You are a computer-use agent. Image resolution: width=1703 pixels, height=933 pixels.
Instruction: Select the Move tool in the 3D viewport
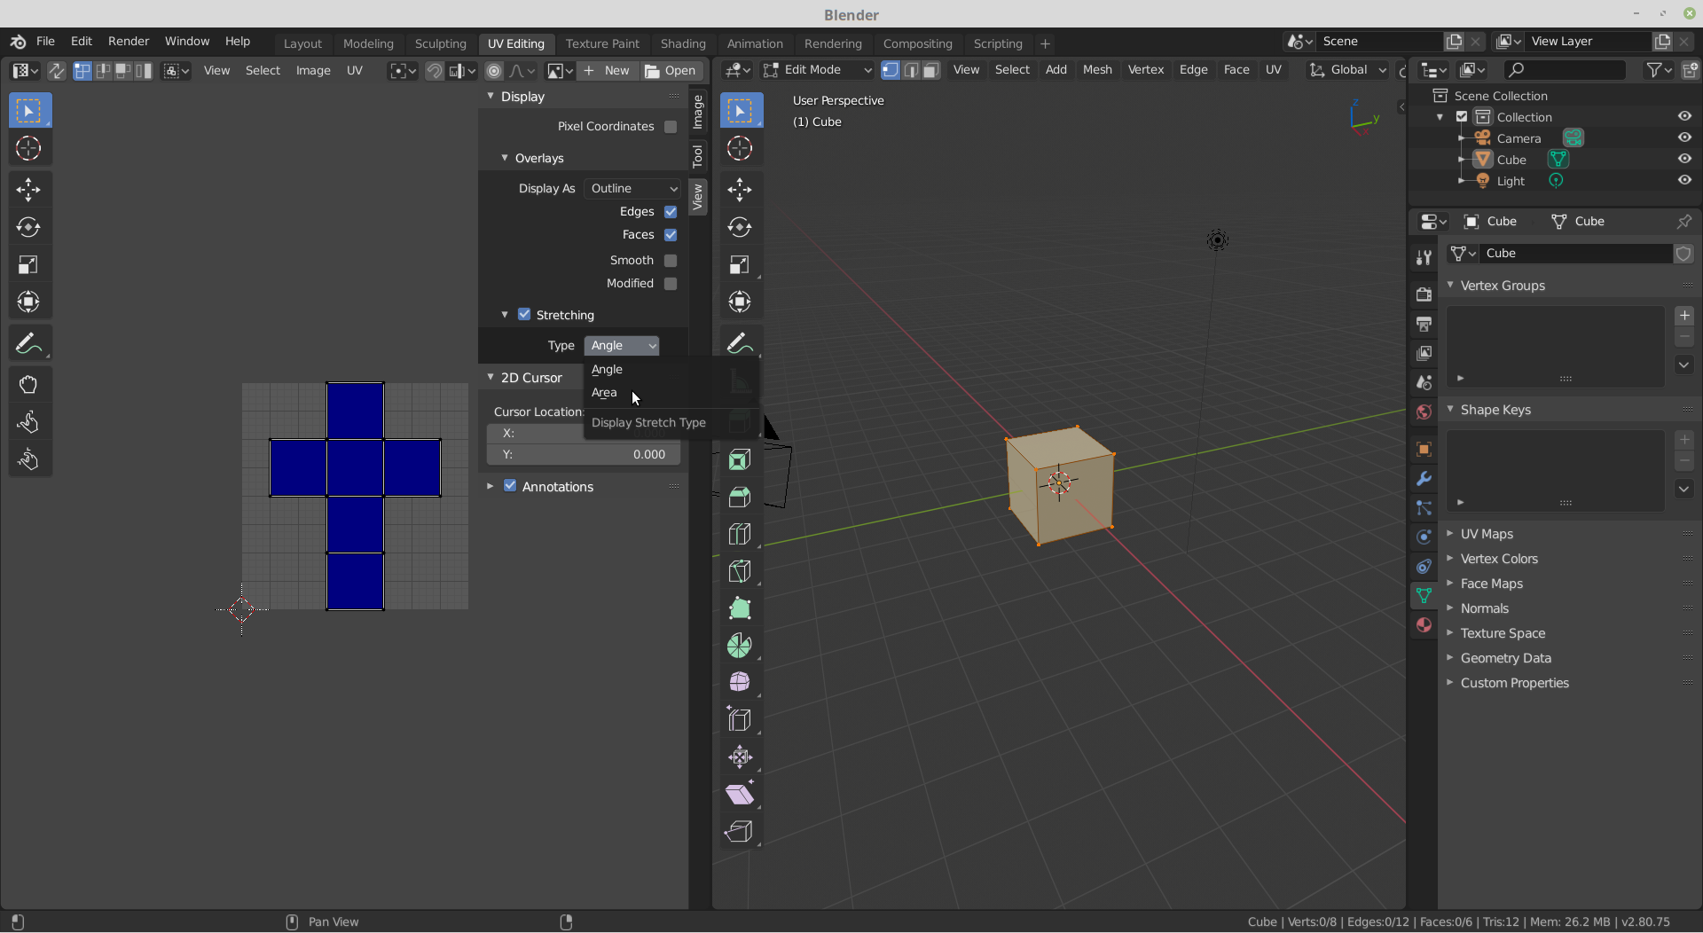pyautogui.click(x=741, y=189)
